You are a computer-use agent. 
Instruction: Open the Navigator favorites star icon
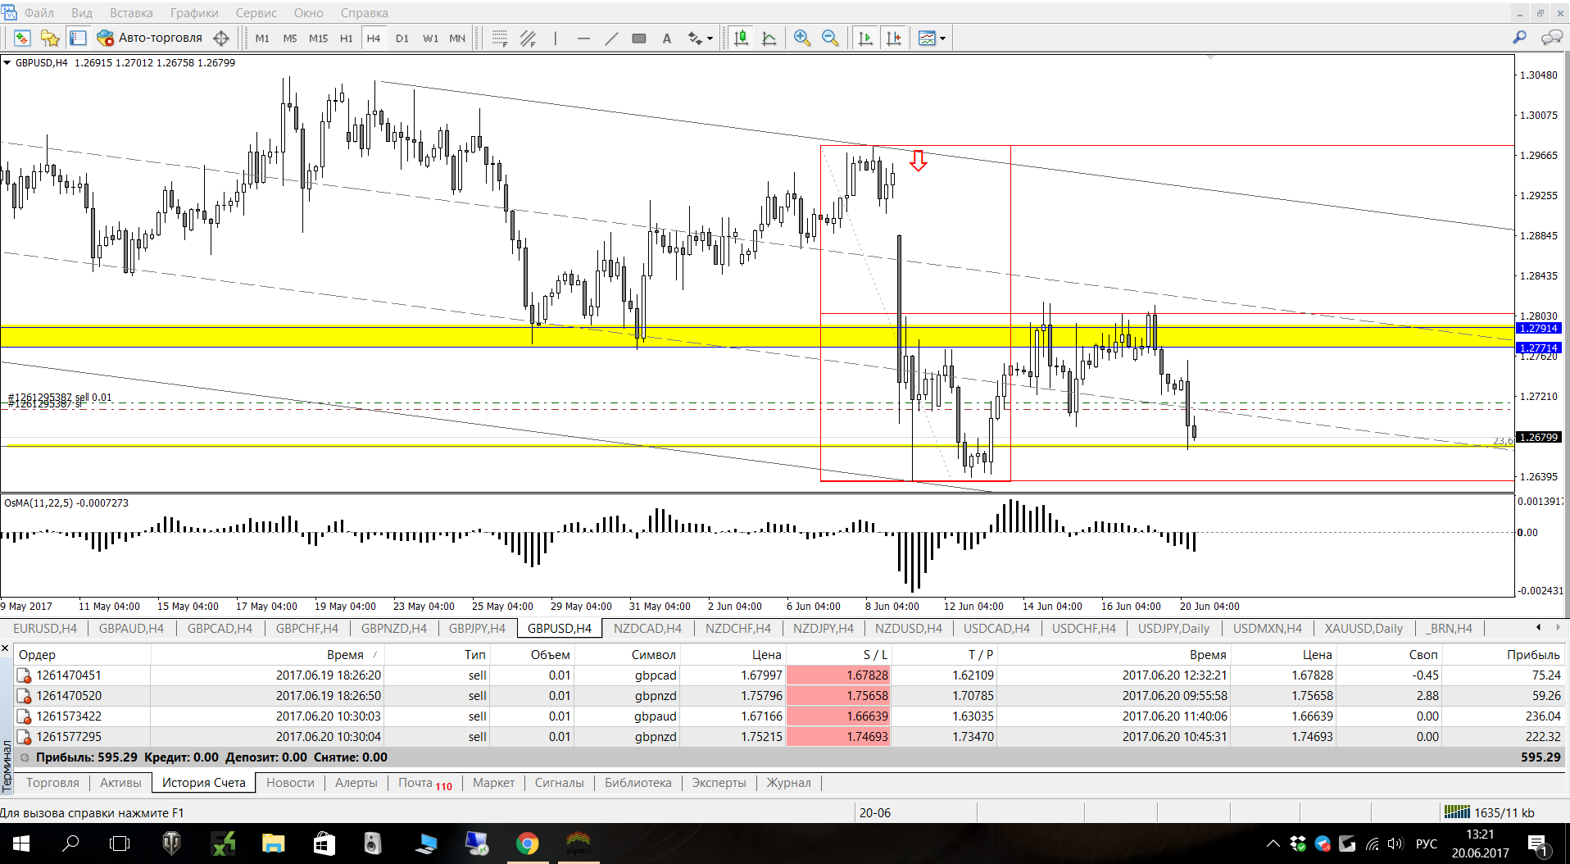click(x=50, y=39)
